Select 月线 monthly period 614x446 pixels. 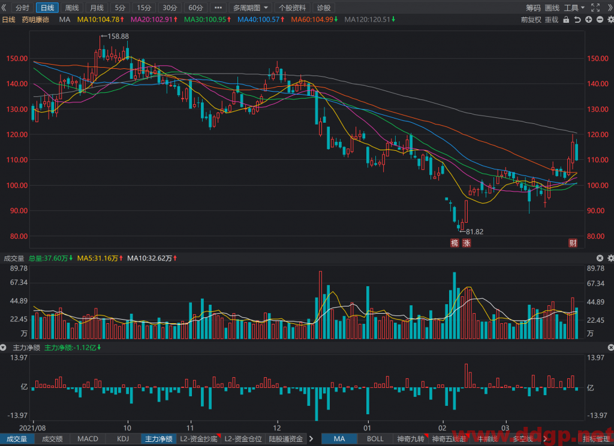click(97, 7)
